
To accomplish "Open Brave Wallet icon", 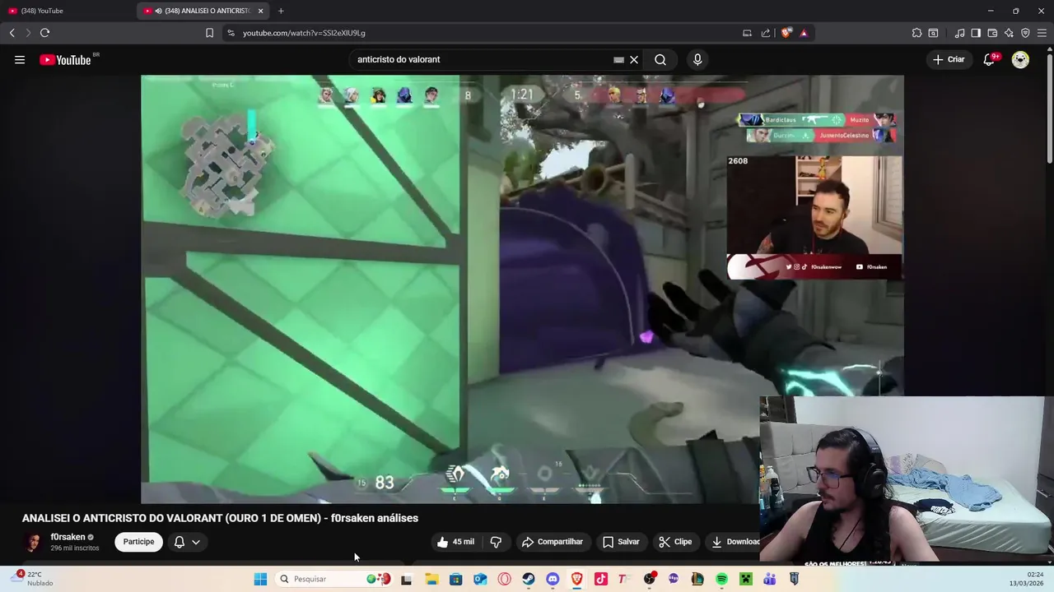I will 992,33.
